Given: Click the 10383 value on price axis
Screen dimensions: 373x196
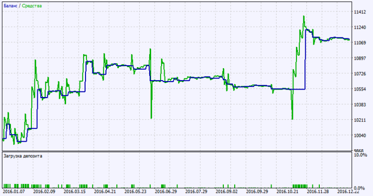Looking at the screenshot, I should tap(360, 104).
